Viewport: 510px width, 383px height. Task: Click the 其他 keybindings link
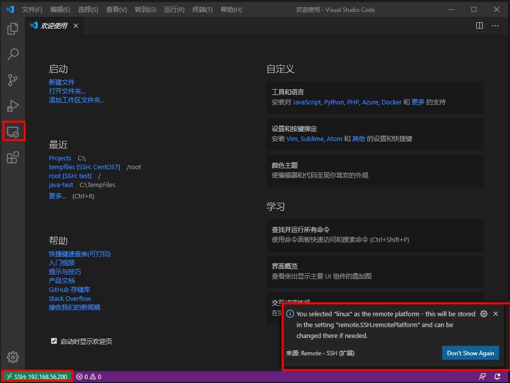pos(358,139)
